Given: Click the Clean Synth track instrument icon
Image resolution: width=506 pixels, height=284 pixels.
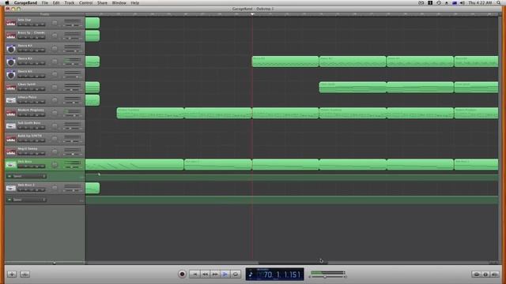Looking at the screenshot, I should pyautogui.click(x=10, y=88).
